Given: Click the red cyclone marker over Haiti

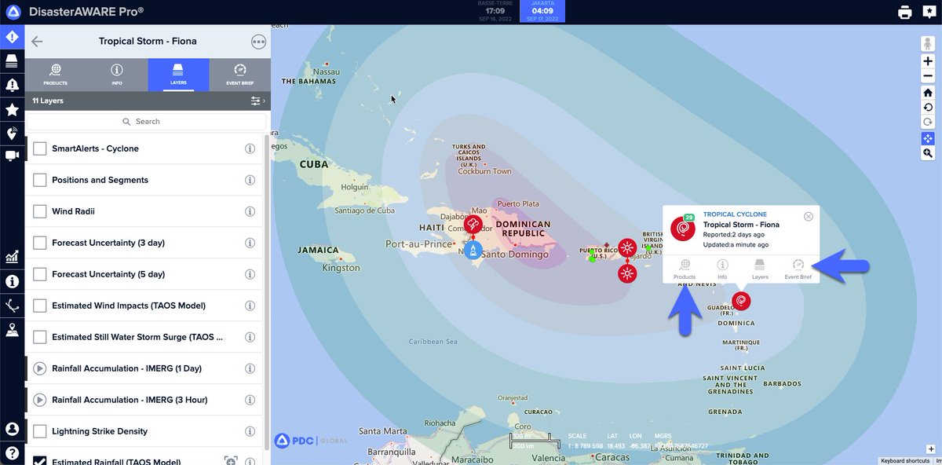Looking at the screenshot, I should coord(473,226).
